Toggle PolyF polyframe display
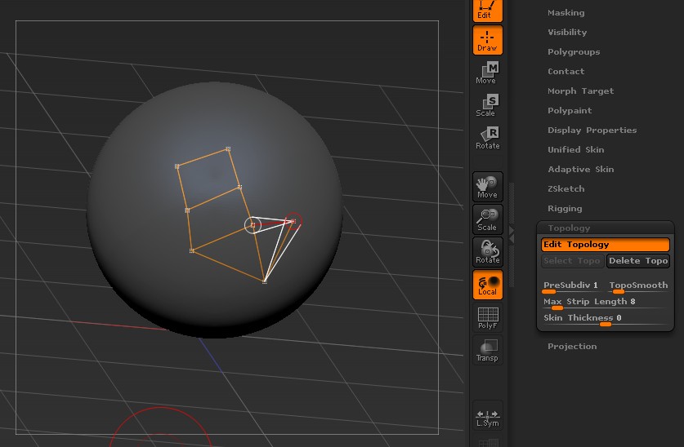The image size is (684, 447). [x=487, y=317]
